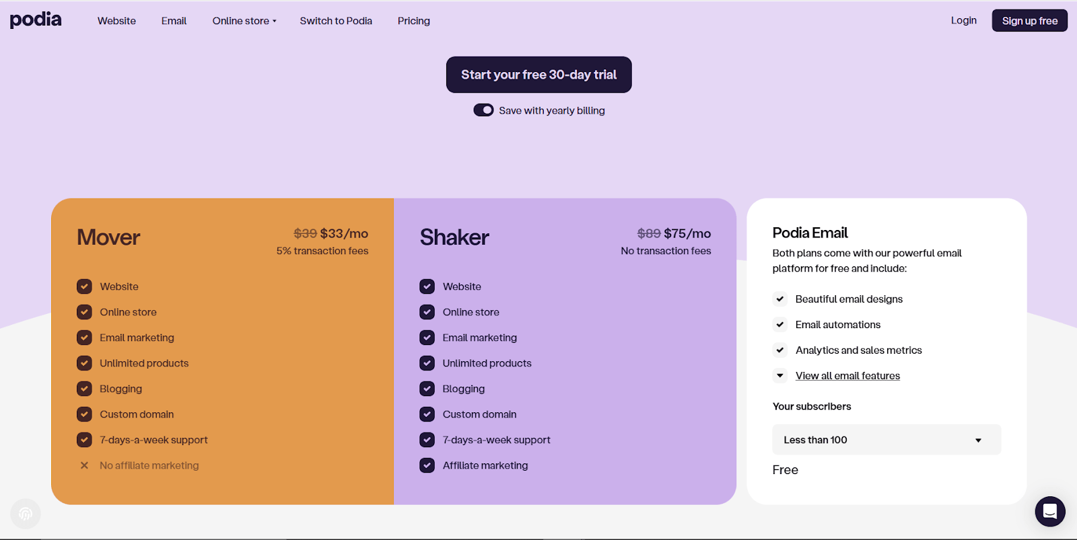
Task: Click the Mover Email marketing text
Action: point(137,338)
